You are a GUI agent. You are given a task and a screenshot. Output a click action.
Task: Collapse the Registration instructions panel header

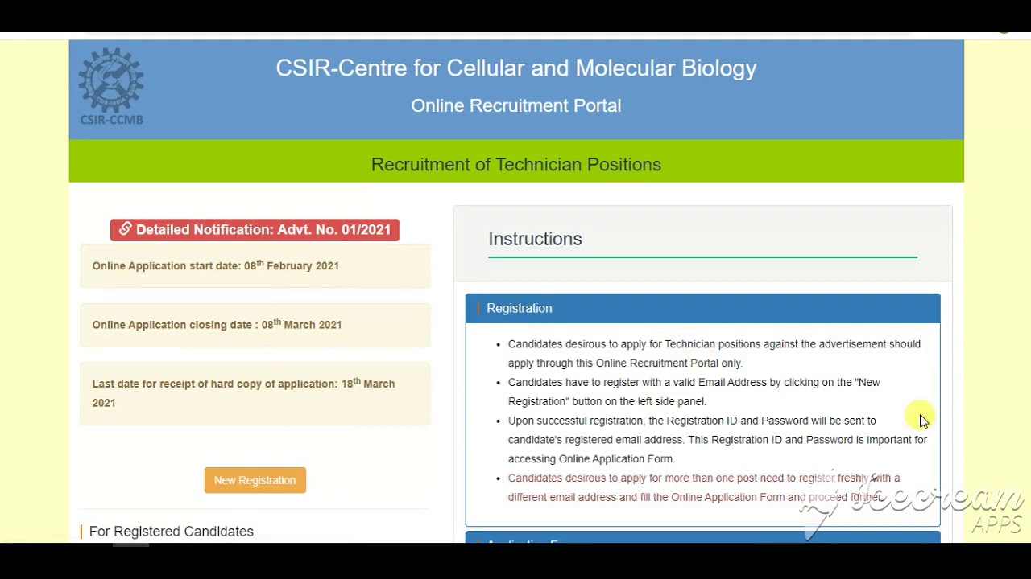(702, 308)
